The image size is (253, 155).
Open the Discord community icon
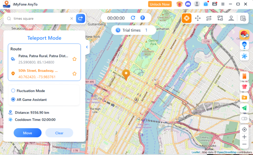pyautogui.click(x=188, y=4)
